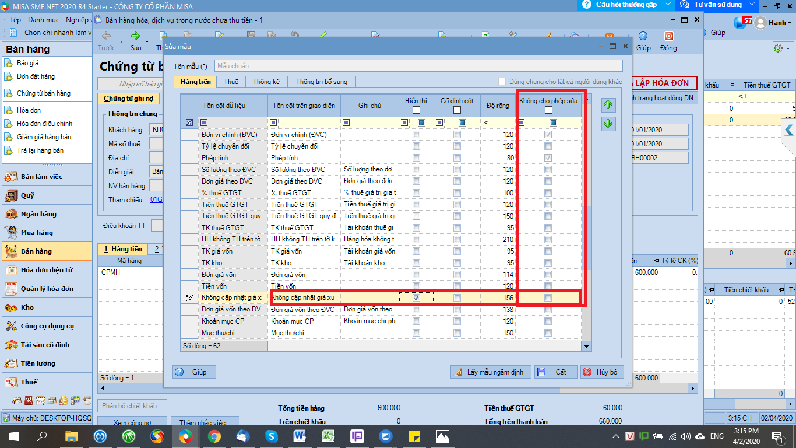This screenshot has height=448, width=796.
Task: Open Microsoft Excel from the taskbar
Action: point(328,436)
